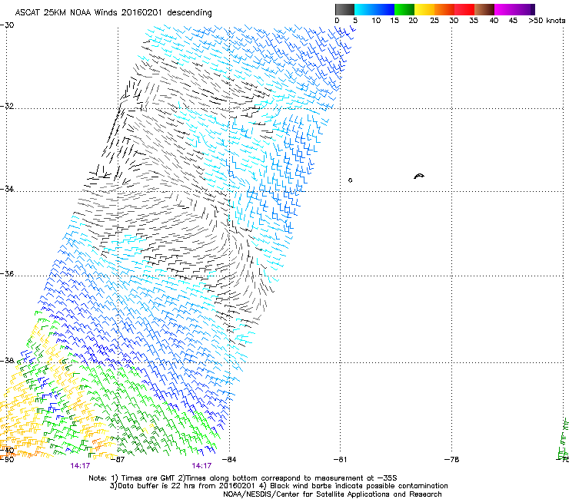
Task: Click the cyan-blue 5-15 knots legend segment
Action: tap(374, 9)
